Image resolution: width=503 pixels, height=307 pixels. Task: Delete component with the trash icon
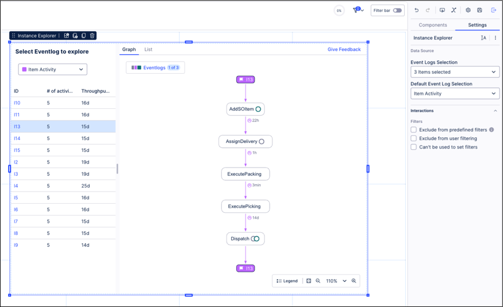92,36
